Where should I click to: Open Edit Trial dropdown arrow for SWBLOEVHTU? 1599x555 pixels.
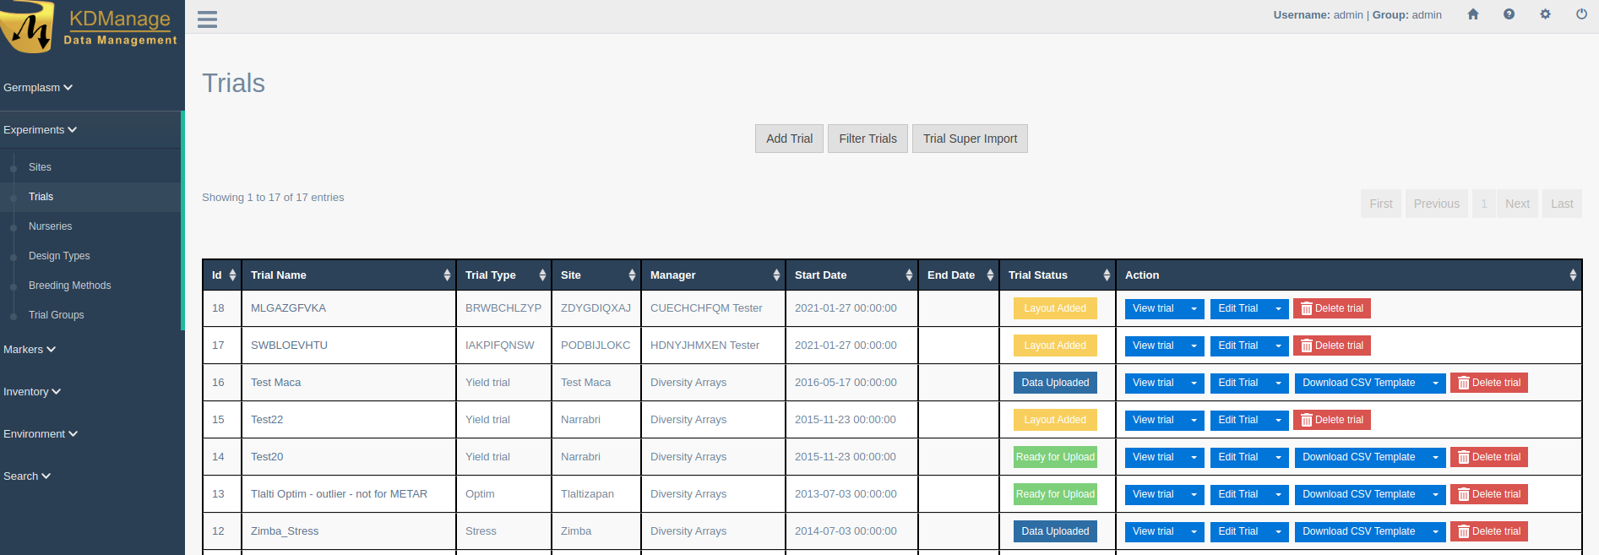[x=1278, y=346]
